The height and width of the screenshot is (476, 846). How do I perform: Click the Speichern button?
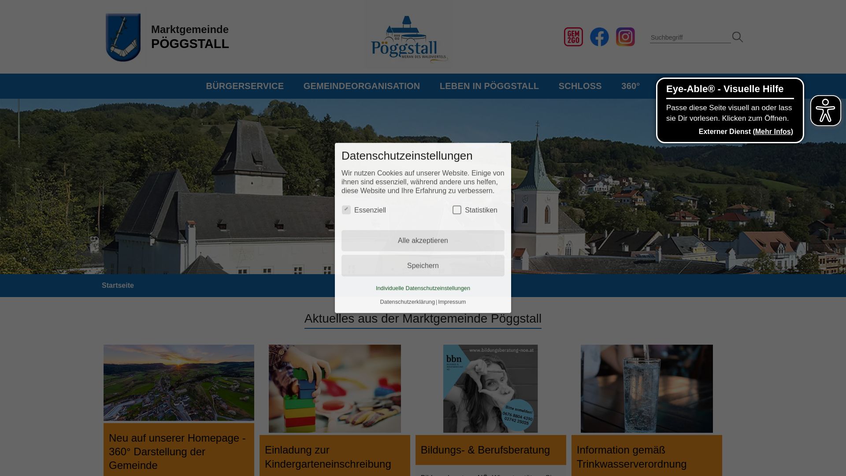(x=423, y=266)
